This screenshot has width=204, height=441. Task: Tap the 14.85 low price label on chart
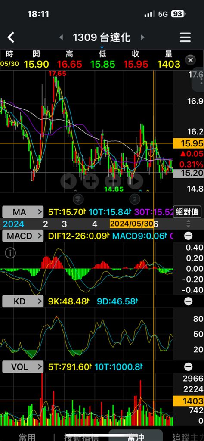tap(114, 189)
